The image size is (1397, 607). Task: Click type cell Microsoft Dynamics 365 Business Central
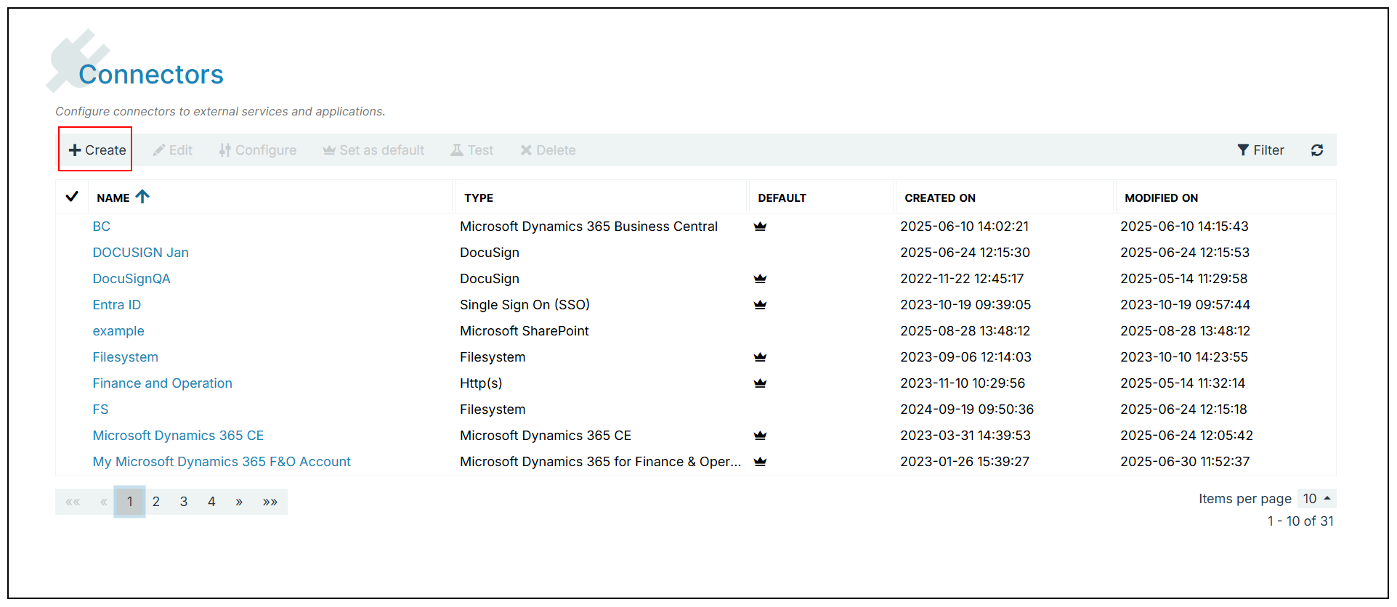click(588, 227)
